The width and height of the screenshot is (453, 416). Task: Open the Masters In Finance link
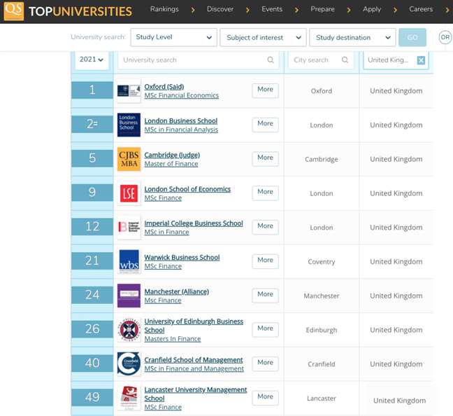pos(173,339)
